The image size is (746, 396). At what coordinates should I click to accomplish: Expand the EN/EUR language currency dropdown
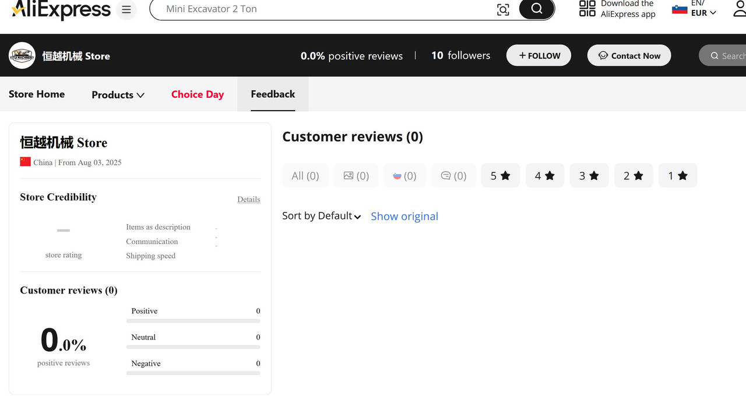click(x=703, y=9)
